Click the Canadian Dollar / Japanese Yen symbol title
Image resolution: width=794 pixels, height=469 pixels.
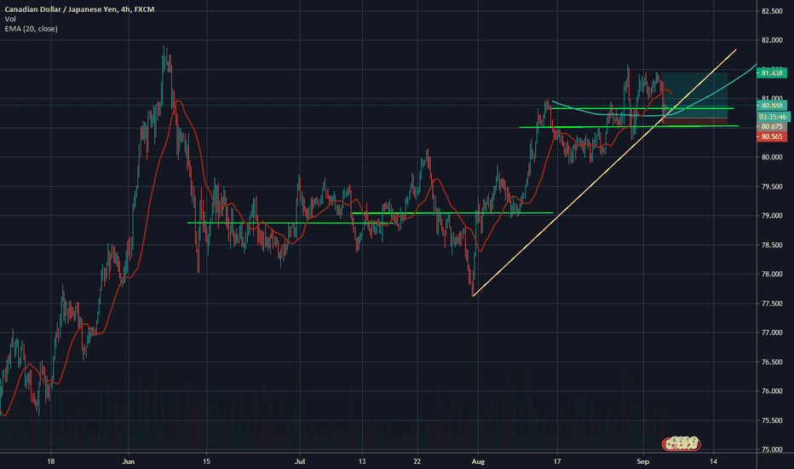[x=79, y=9]
